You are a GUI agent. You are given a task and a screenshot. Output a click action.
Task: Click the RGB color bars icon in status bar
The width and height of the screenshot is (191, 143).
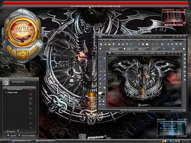click(180, 111)
